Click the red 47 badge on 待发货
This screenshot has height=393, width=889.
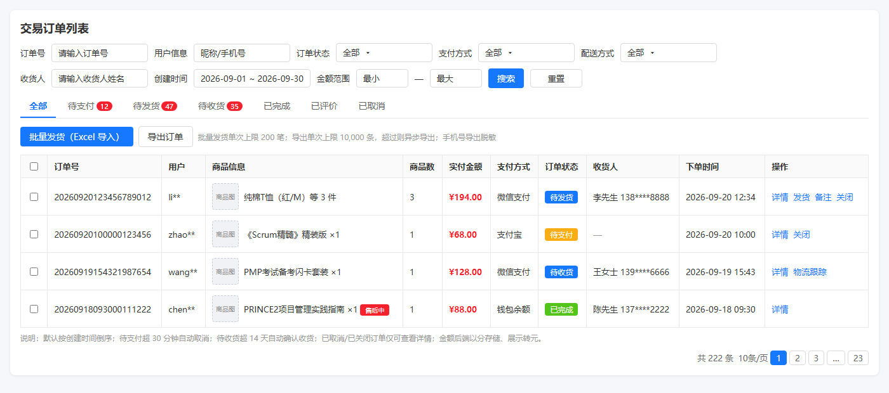point(169,106)
